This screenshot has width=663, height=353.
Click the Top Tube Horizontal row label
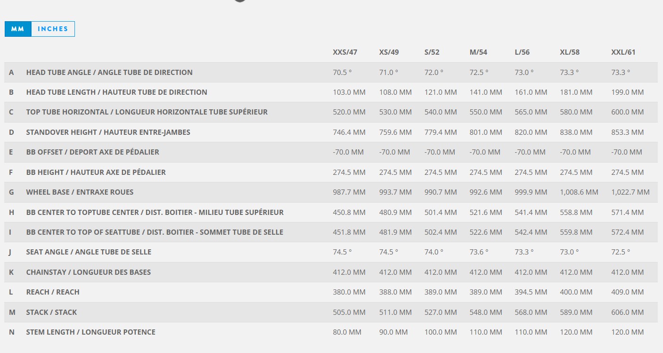(147, 112)
